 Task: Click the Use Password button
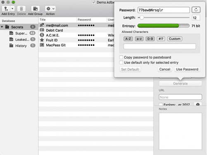187,69
